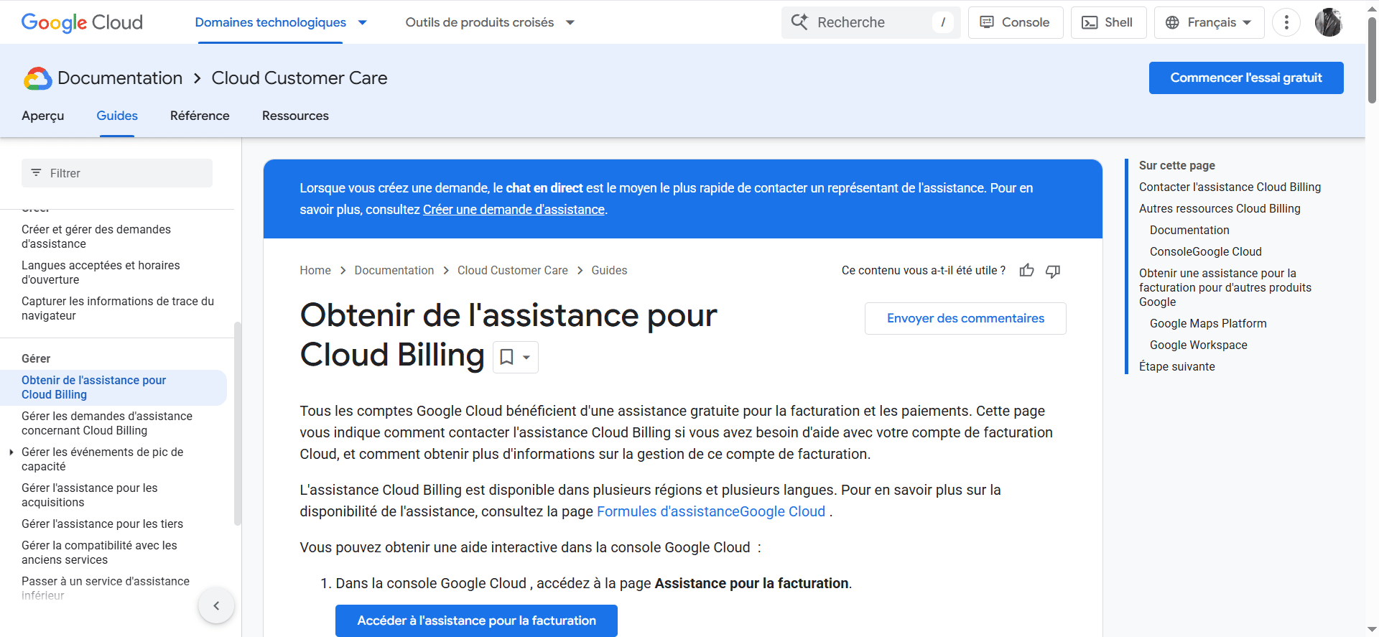
Task: Open Cloud Shell
Action: pos(1108,22)
